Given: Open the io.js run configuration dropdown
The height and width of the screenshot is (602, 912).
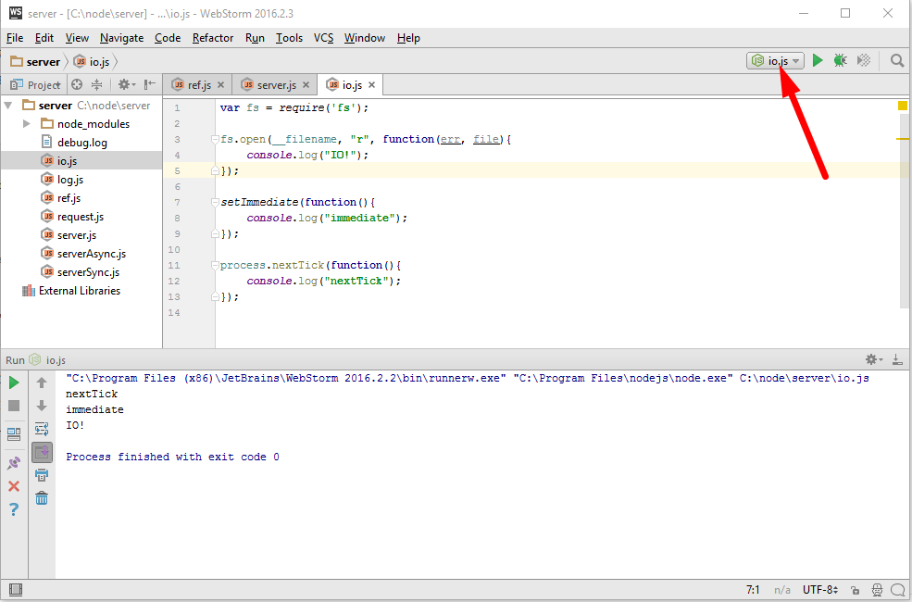Looking at the screenshot, I should 776,60.
